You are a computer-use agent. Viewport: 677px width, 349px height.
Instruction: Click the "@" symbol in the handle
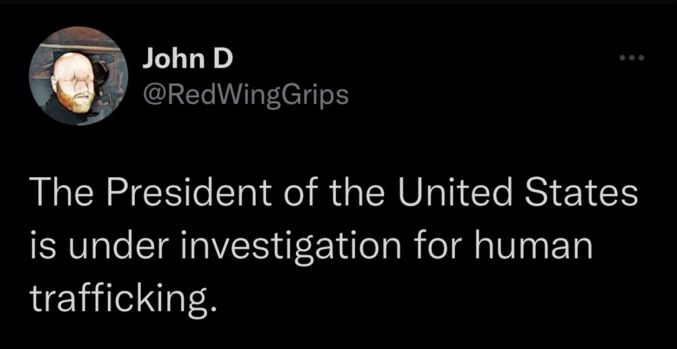[x=153, y=96]
